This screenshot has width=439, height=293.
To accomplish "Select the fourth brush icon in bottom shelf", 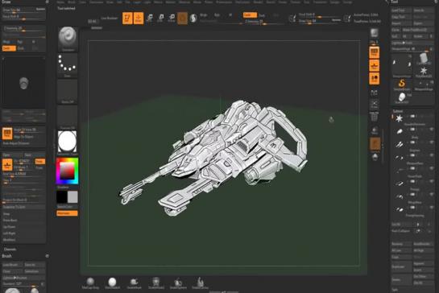I will point(156,283).
